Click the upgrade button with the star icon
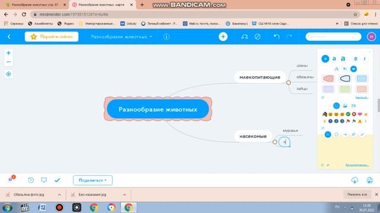 [52, 37]
